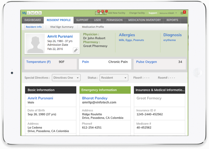Viewport: 209px width, 149px height.
Task: Open the MEDICATION INVENTORY tab
Action: 145,20
